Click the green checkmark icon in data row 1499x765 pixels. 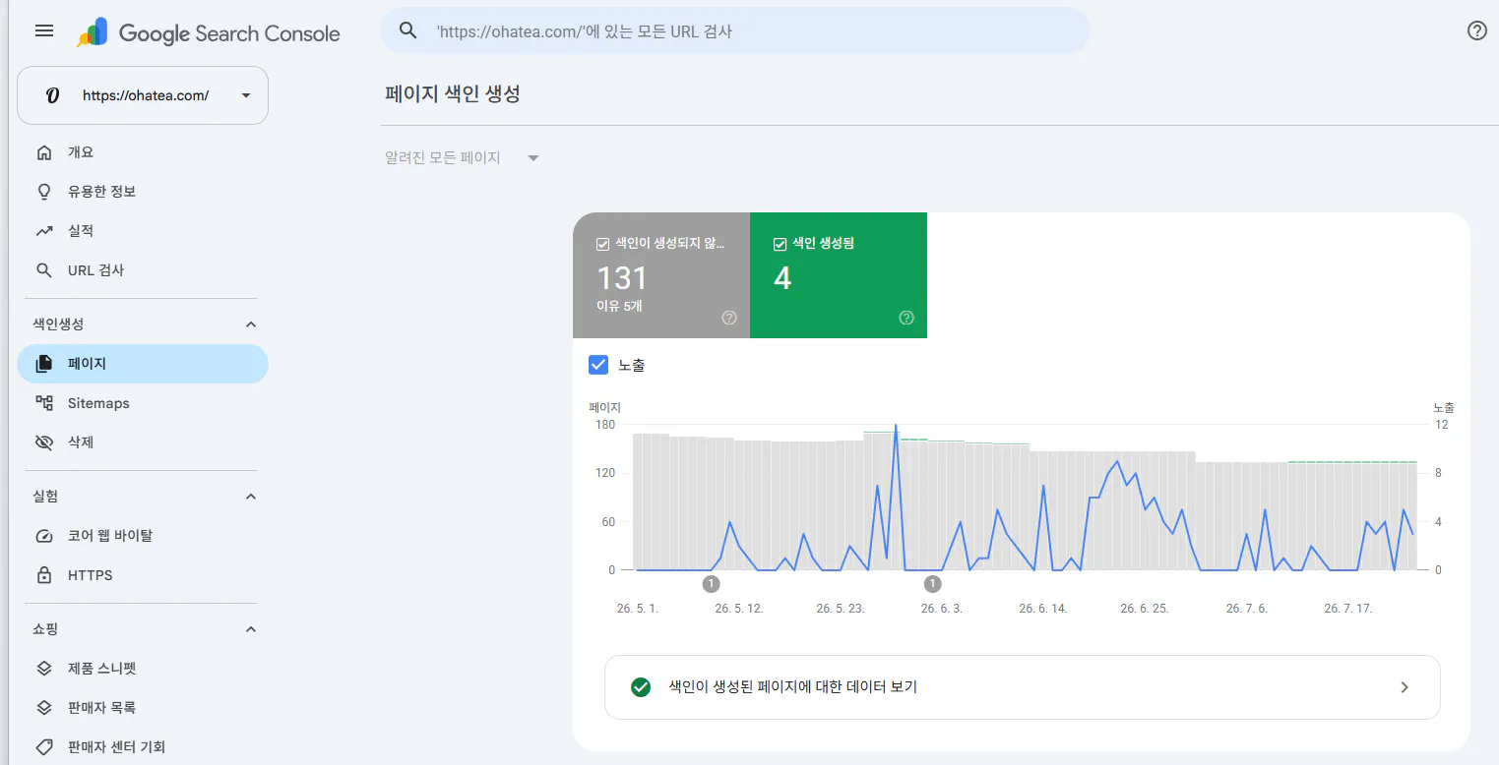(641, 687)
